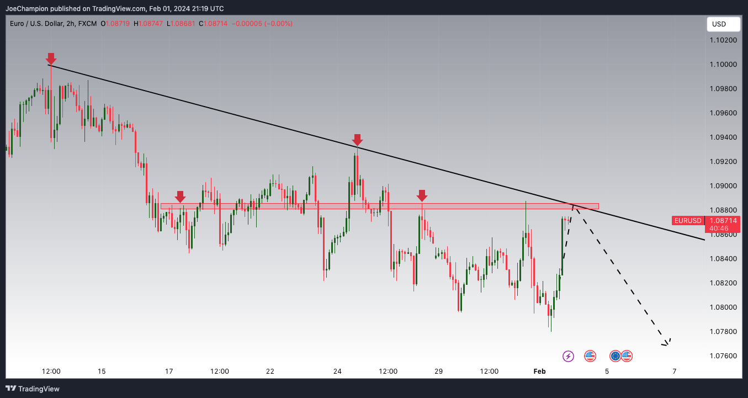Click the 1.07600 price axis label
This screenshot has width=748, height=398.
(723, 356)
